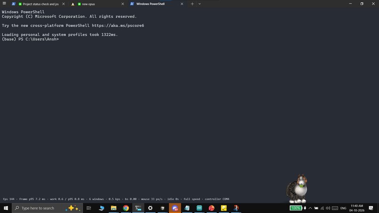Click the PowerShell icon on the first tab
This screenshot has width=379, height=213.
14,4
